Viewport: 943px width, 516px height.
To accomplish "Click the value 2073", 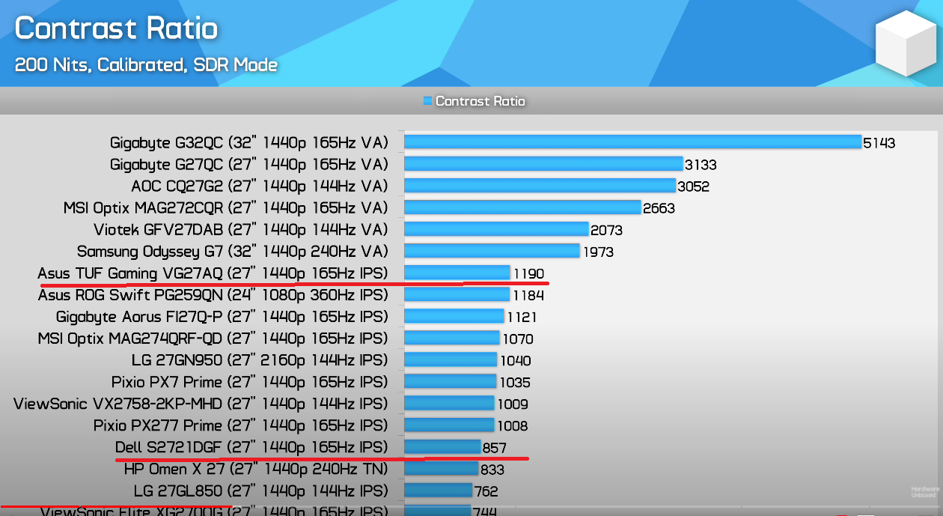I will click(606, 230).
